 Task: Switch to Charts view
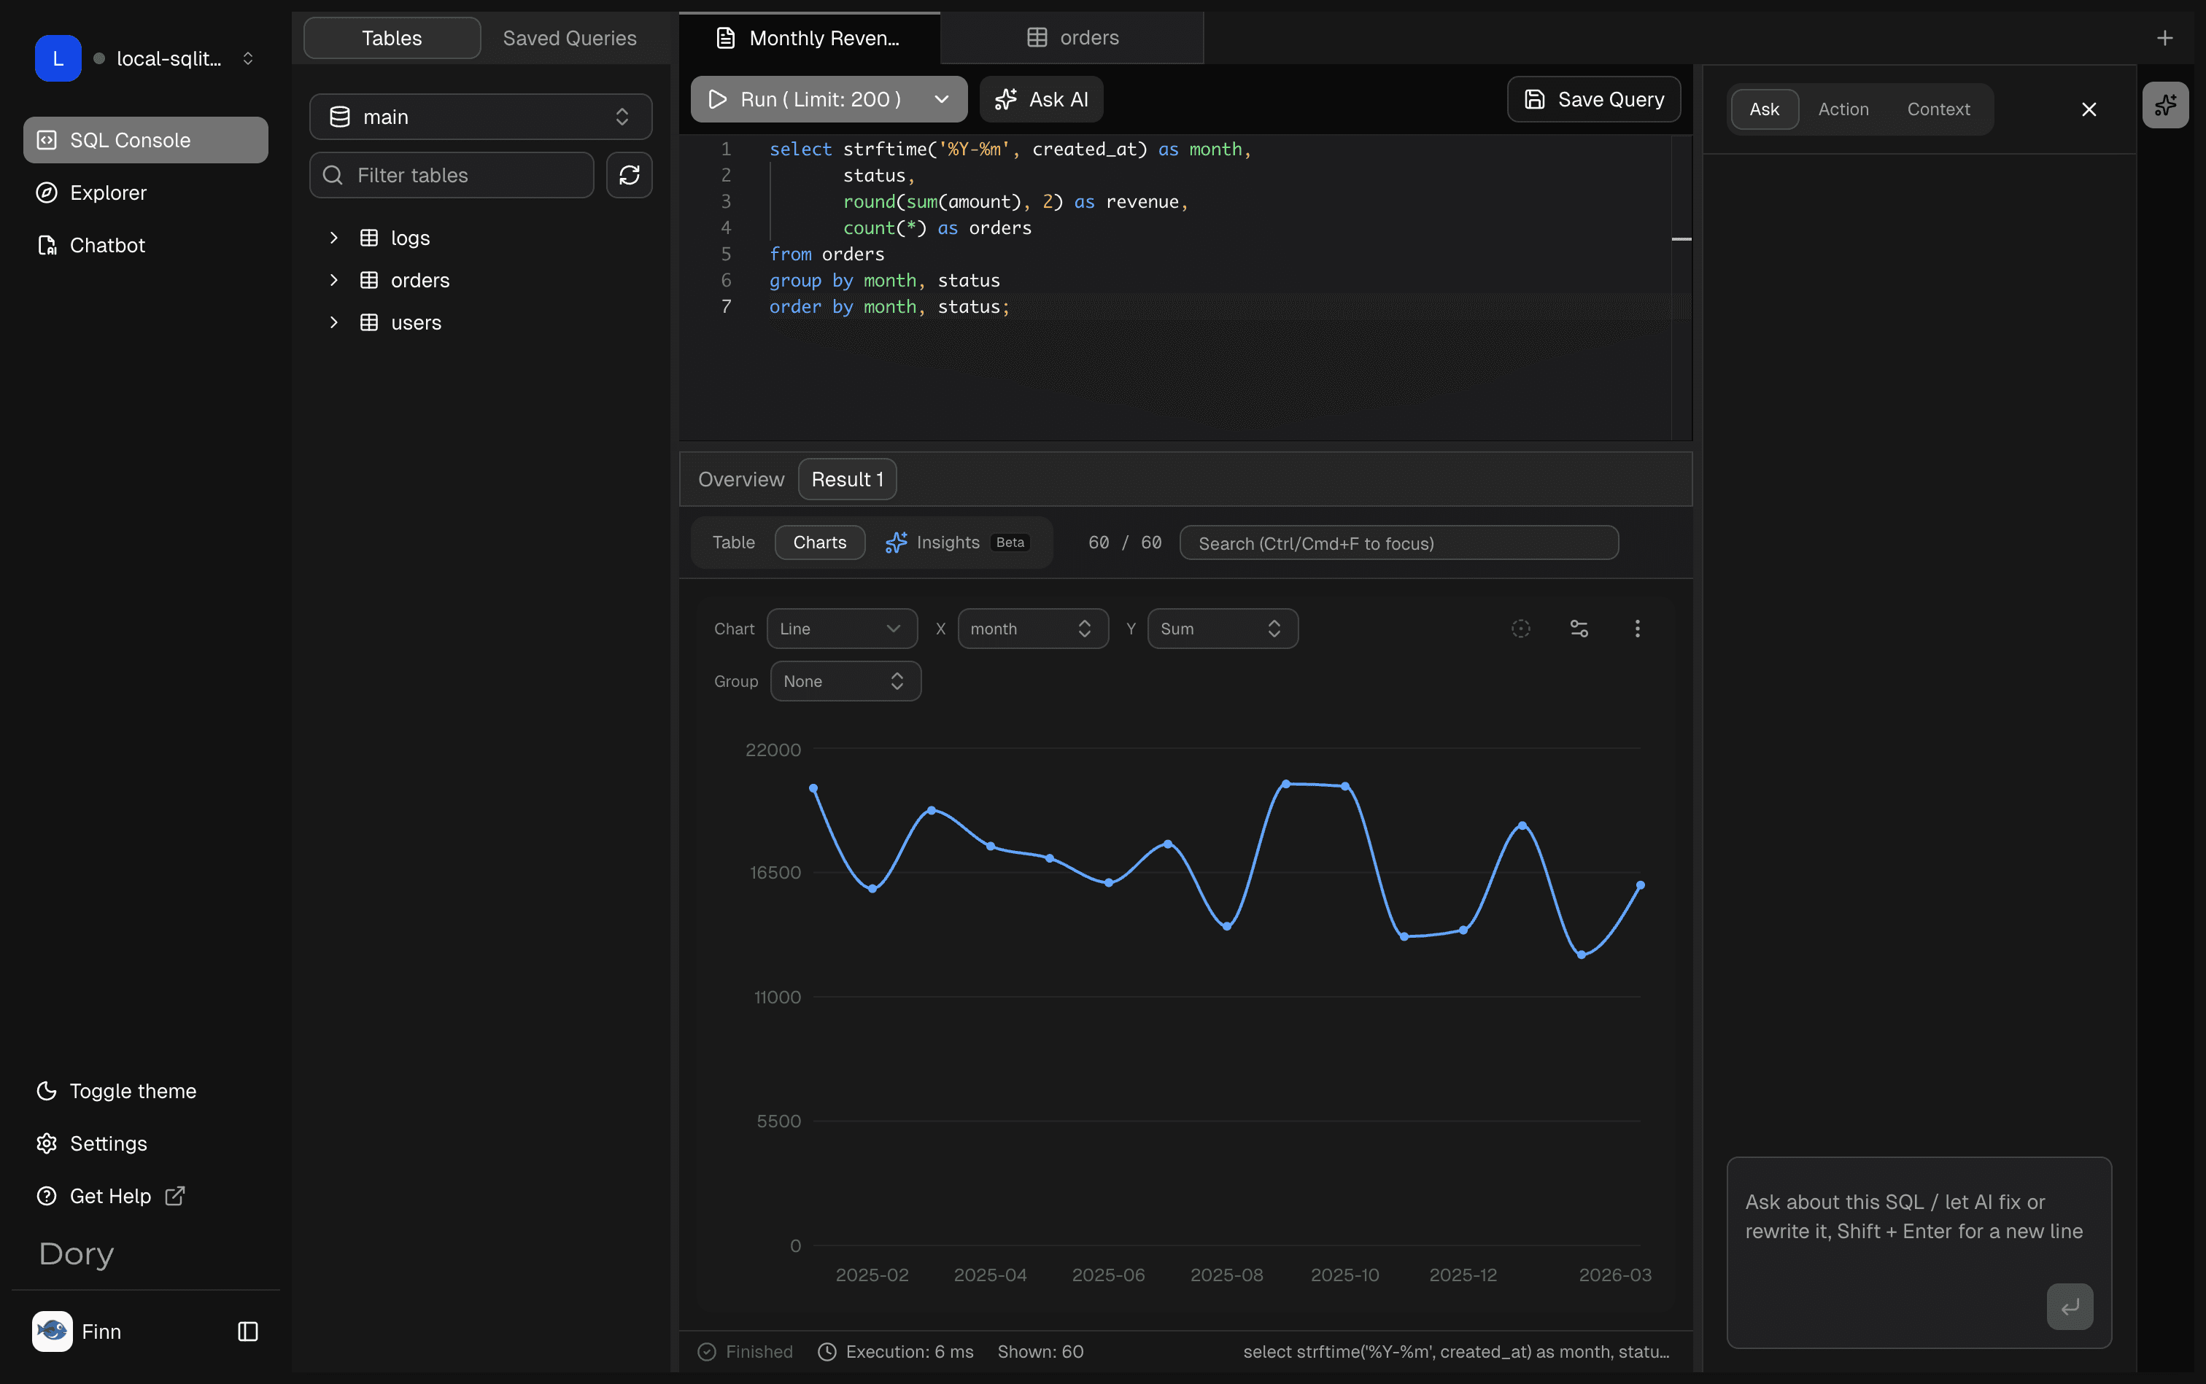(819, 542)
